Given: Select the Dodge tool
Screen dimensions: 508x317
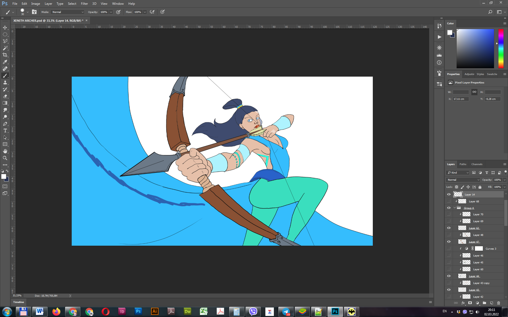Looking at the screenshot, I should pos(5,117).
